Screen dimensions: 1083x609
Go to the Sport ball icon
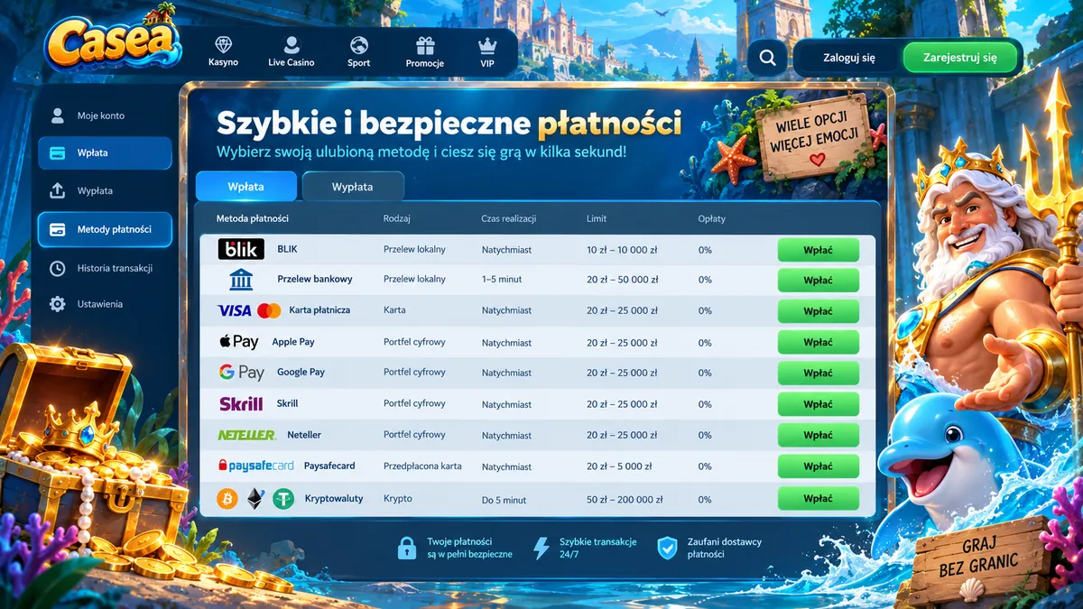[359, 44]
